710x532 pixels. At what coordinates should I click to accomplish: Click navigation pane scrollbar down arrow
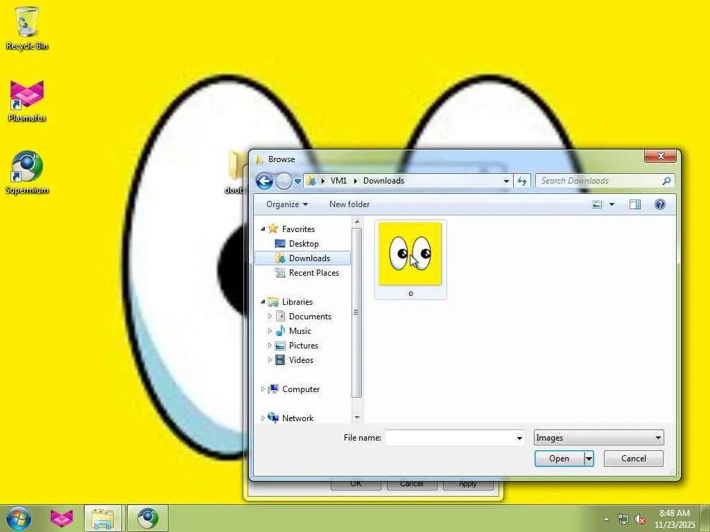pyautogui.click(x=357, y=417)
